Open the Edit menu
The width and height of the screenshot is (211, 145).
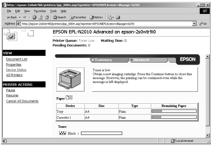(18, 11)
